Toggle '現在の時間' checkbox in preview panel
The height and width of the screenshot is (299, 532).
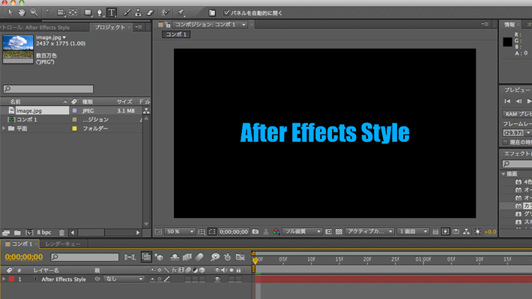pos(506,141)
